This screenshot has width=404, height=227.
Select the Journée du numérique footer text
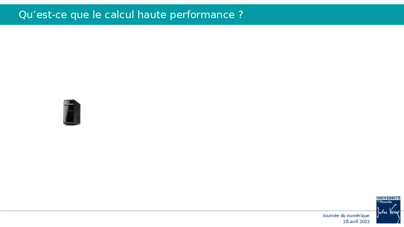click(346, 216)
